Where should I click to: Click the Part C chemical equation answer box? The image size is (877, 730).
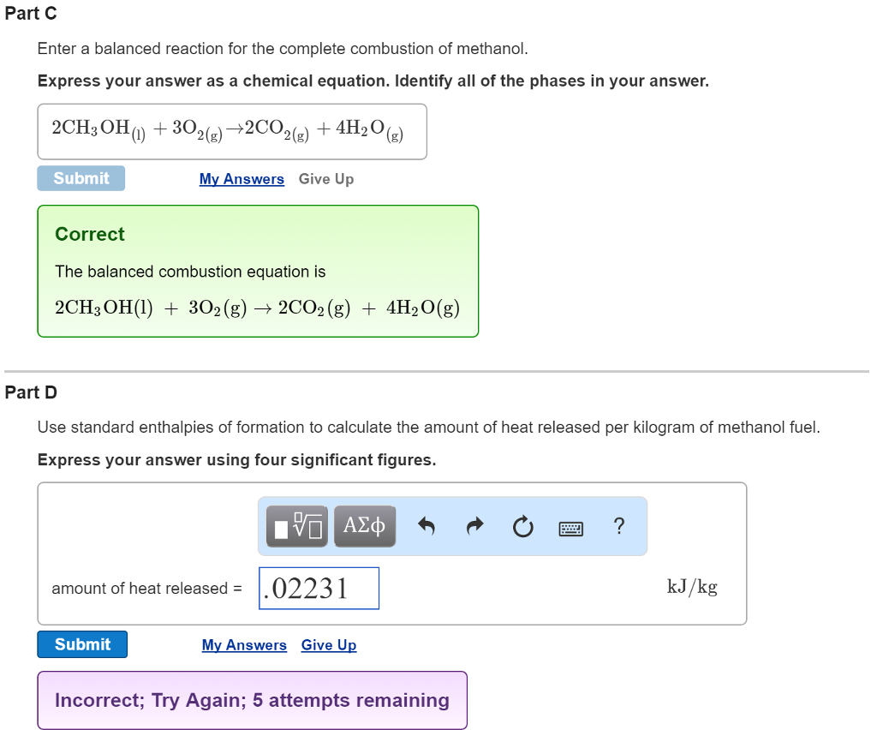coord(232,131)
